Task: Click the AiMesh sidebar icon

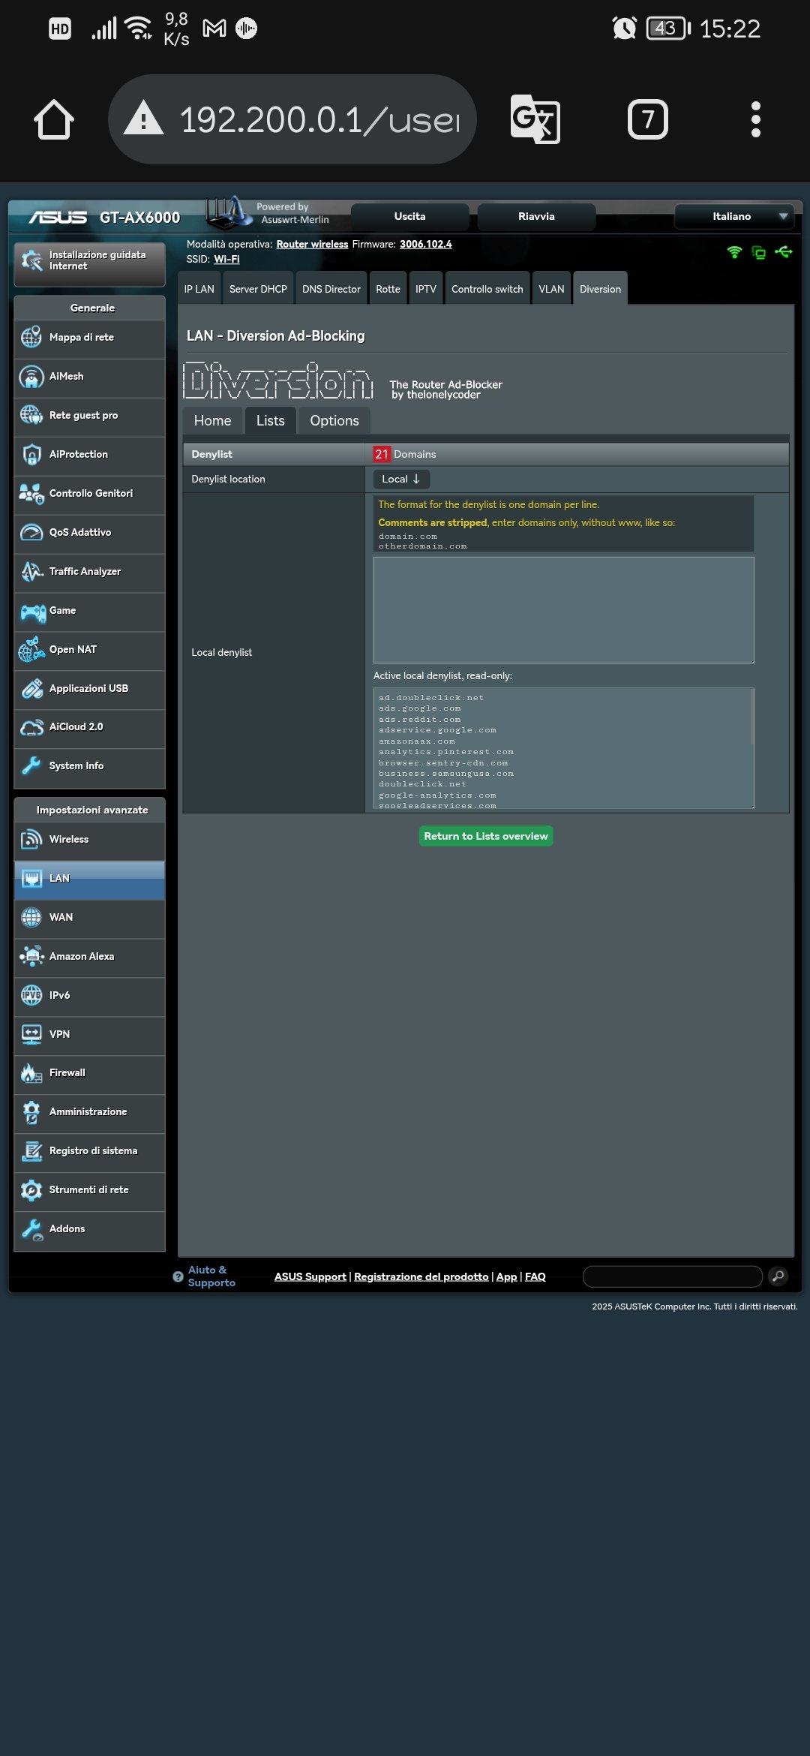Action: (31, 377)
